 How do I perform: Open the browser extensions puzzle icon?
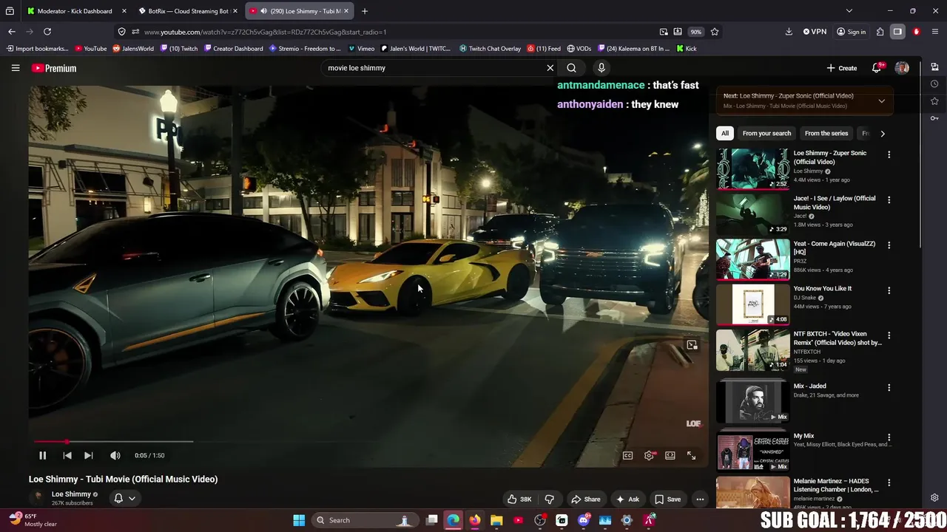click(880, 32)
